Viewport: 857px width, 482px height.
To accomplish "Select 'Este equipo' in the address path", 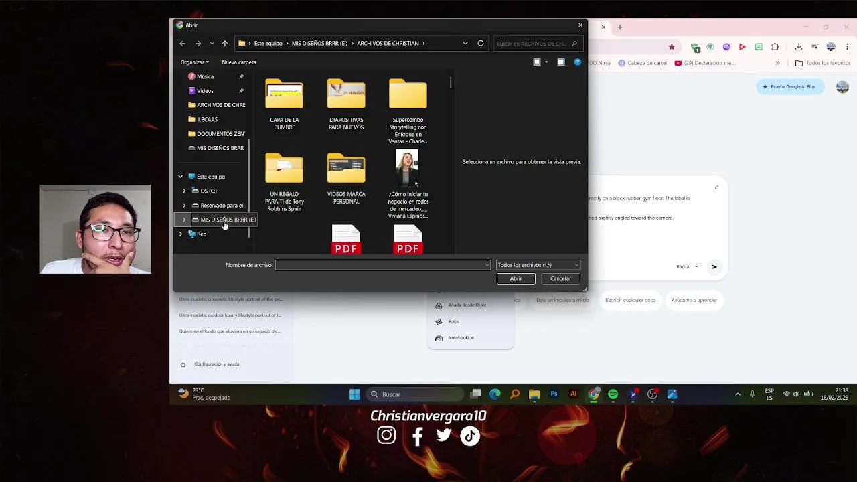I will (x=268, y=43).
